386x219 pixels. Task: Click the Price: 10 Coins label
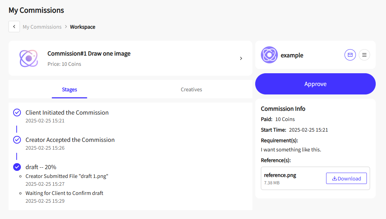pyautogui.click(x=64, y=64)
